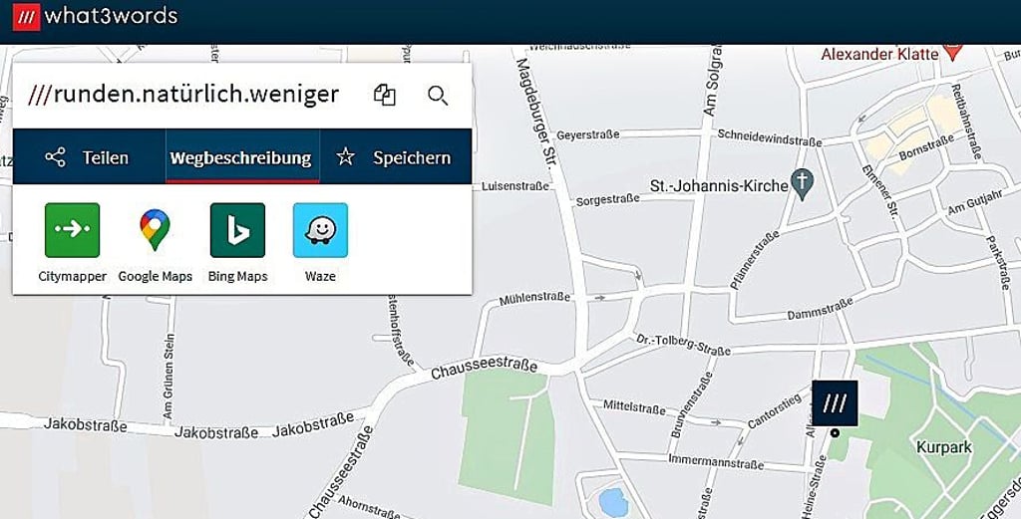
Task: Click the Dammstraße street label
Action: coord(820,309)
